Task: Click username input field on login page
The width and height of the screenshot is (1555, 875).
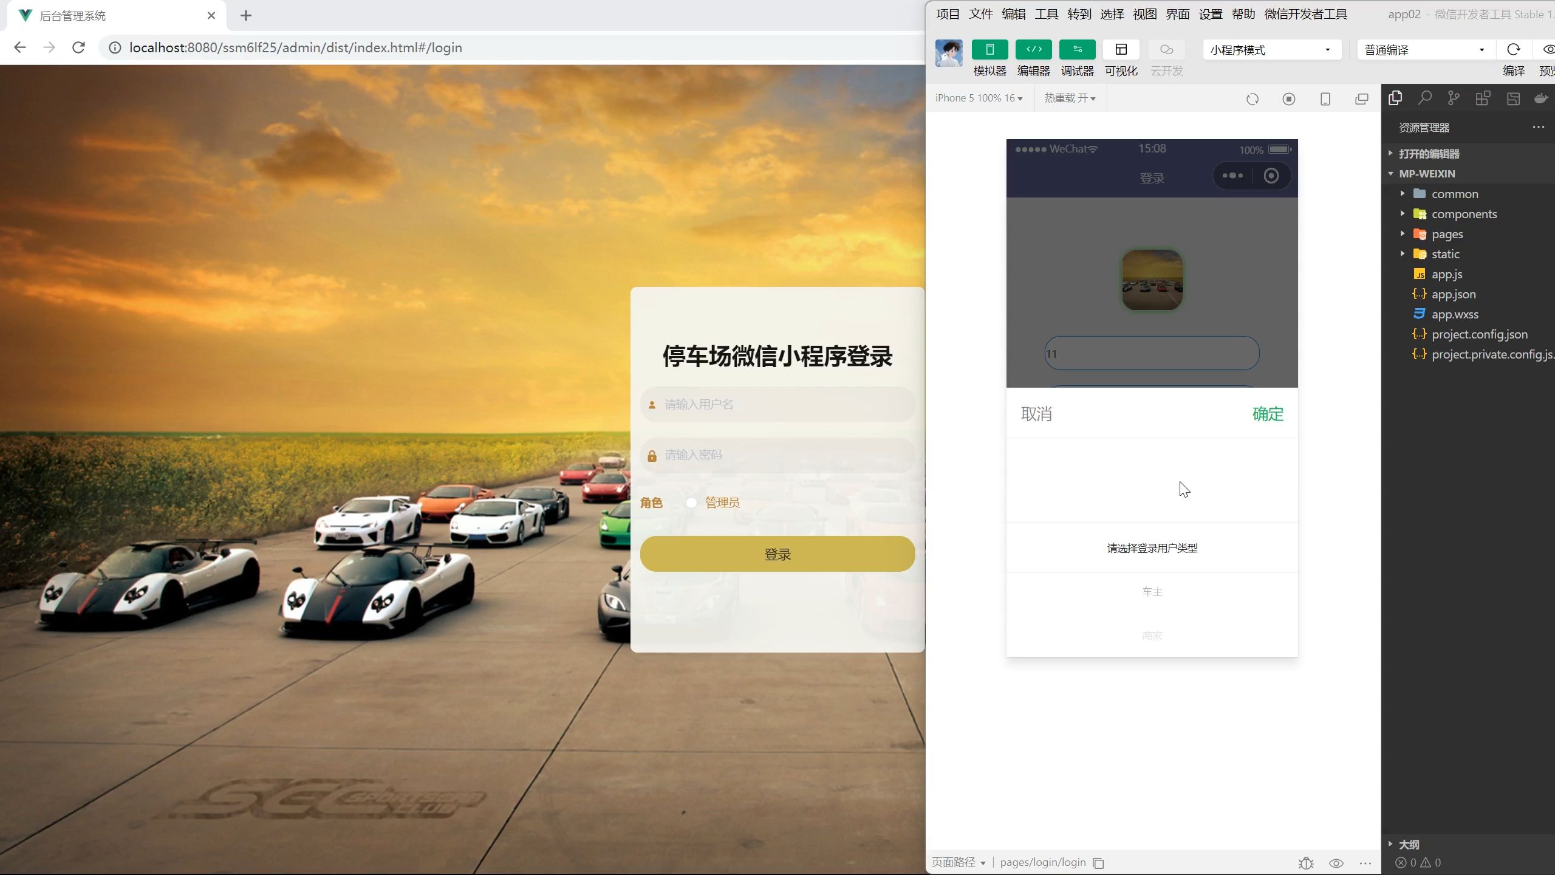Action: pos(776,404)
